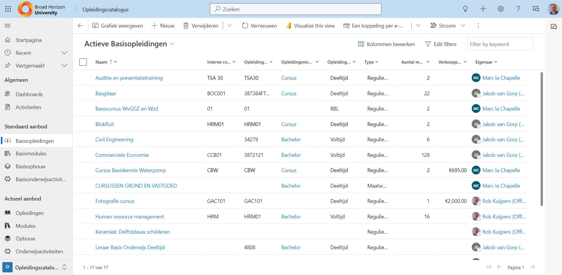This screenshot has width=562, height=275.
Task: Open Eigenaar column header menu
Action: click(x=486, y=62)
